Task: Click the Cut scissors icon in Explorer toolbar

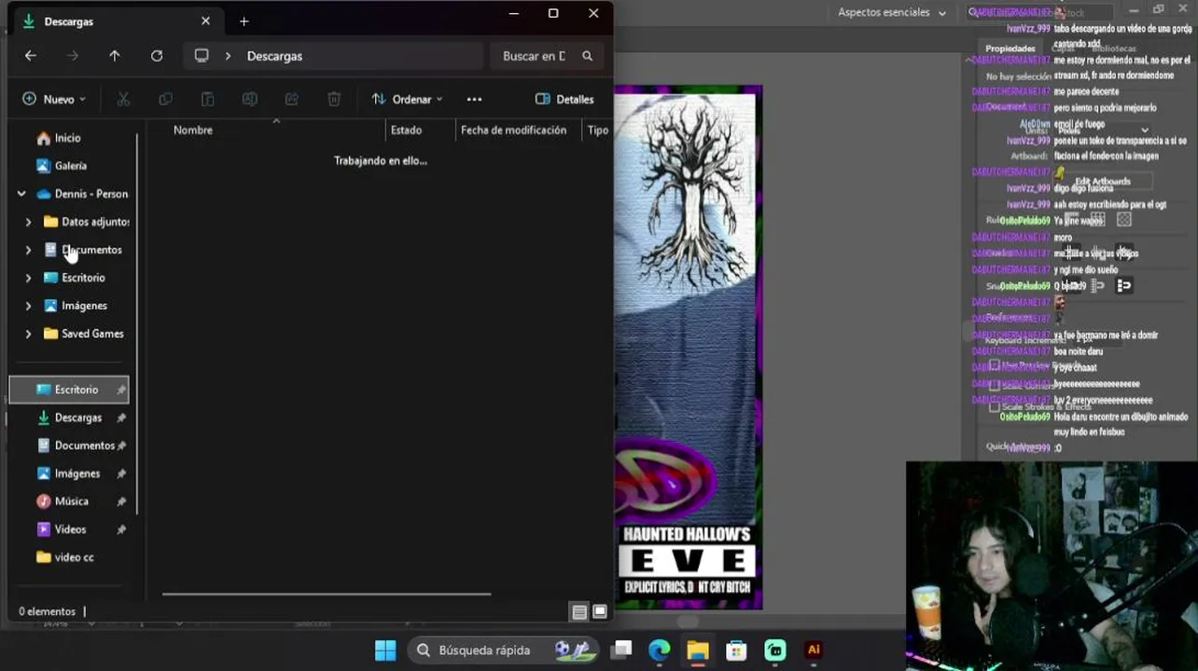Action: point(123,99)
